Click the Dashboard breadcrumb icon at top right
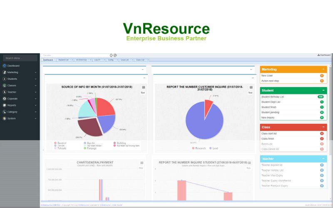333x208 pixels. (318, 55)
